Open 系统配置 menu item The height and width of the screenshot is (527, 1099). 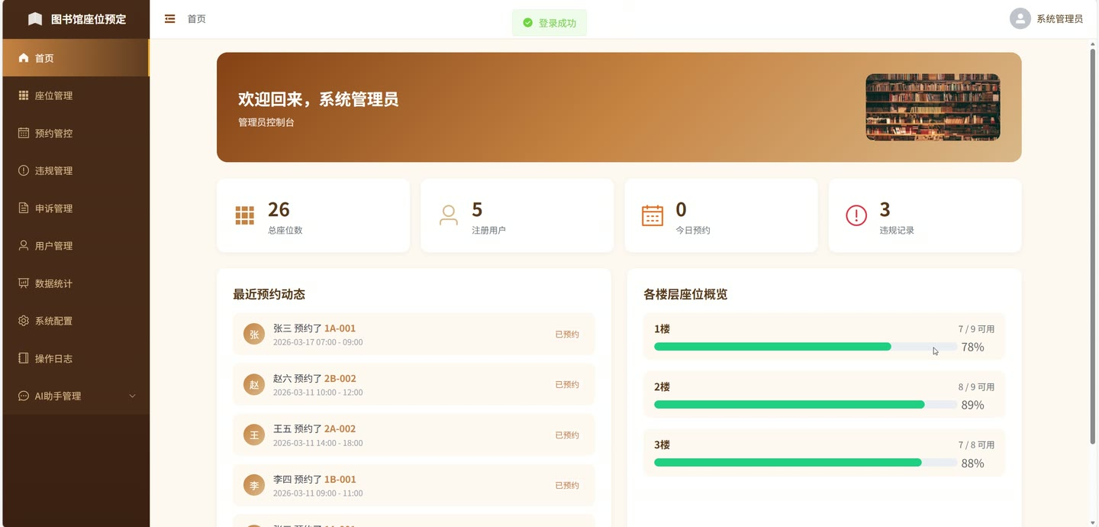[x=75, y=320]
